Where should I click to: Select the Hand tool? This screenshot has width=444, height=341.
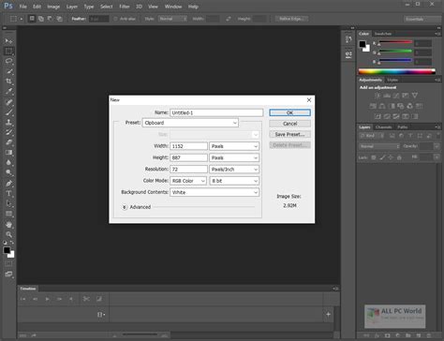(8, 224)
